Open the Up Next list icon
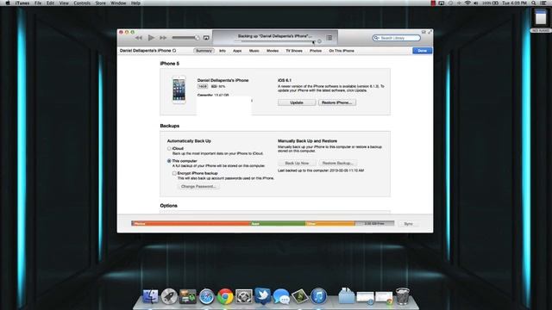Viewport: 552px width, 310px height. click(329, 38)
